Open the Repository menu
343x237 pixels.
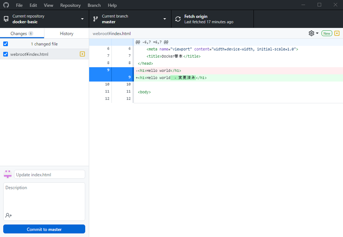point(70,5)
